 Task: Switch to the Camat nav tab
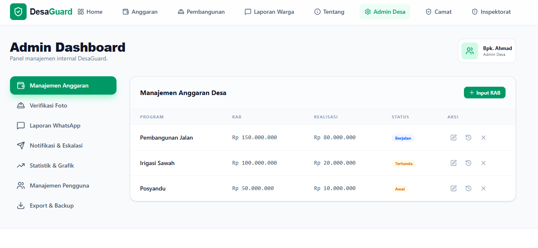[439, 12]
